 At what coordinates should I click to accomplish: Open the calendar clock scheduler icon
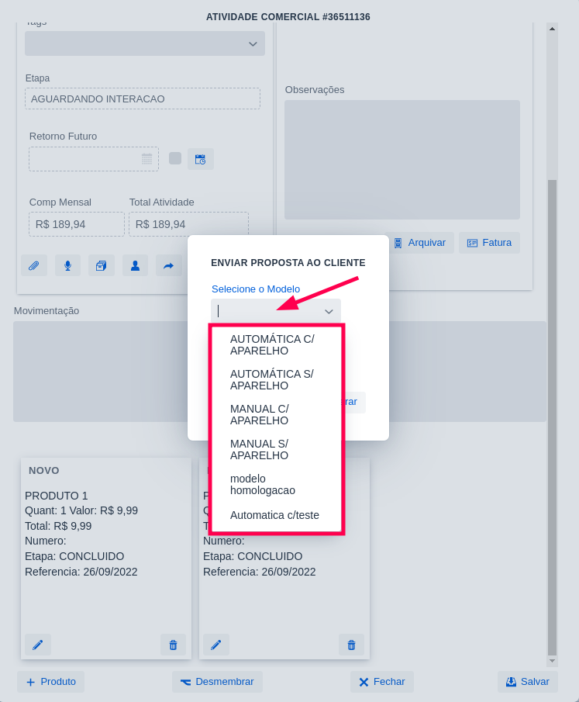(x=200, y=159)
